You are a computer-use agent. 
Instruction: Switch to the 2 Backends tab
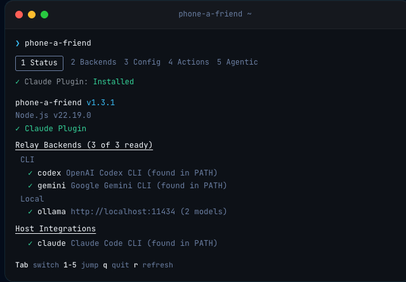93,62
